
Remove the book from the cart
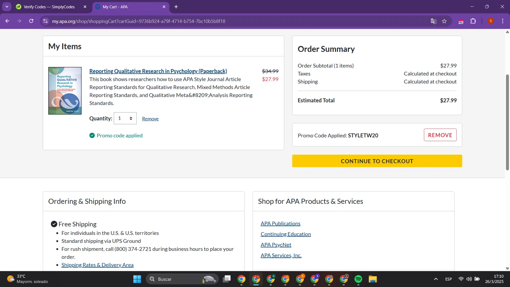[150, 119]
